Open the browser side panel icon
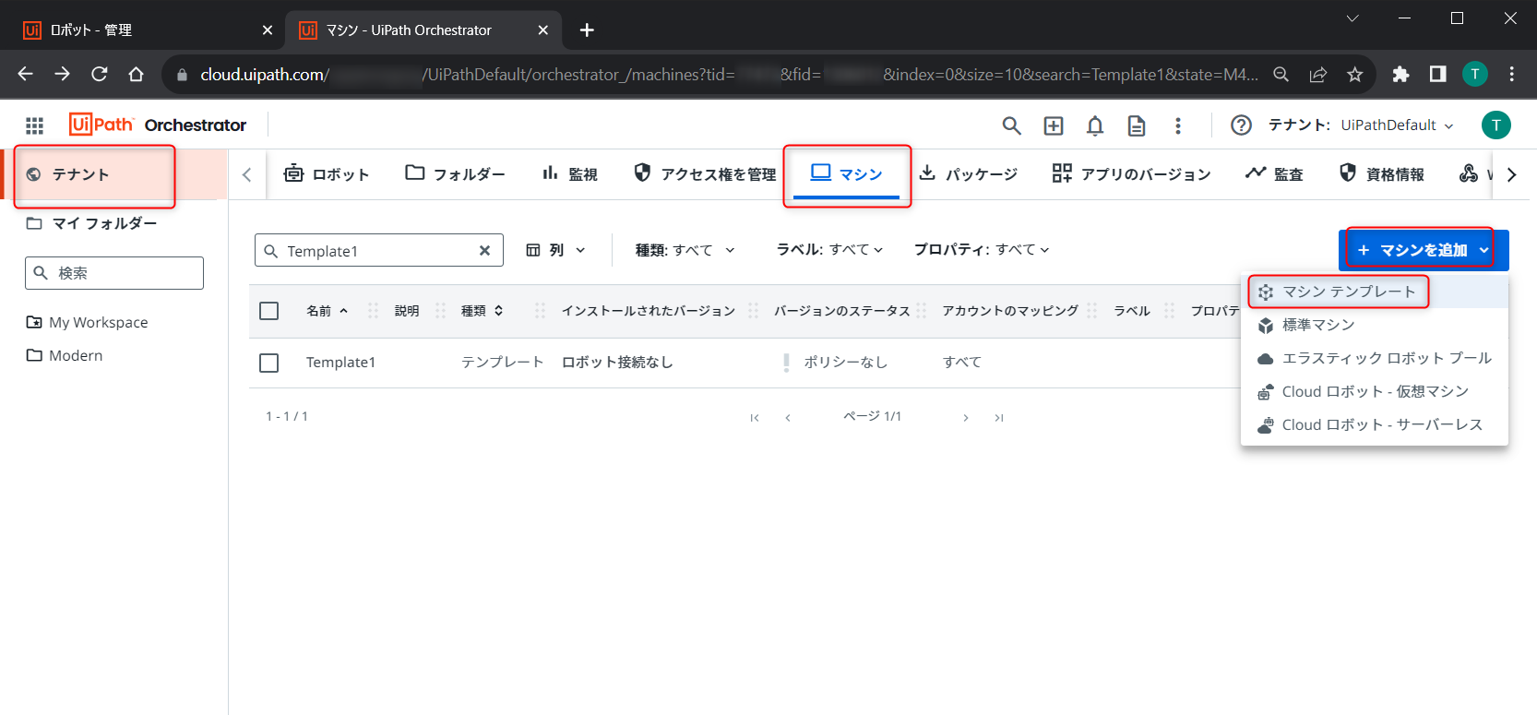1537x715 pixels. [x=1437, y=74]
